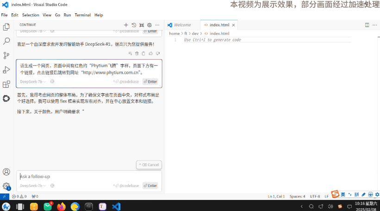Select the Continue extension icon in activity bar
This screenshot has height=211, width=380.
(6, 98)
